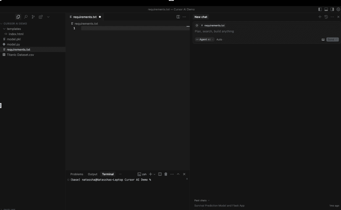Toggle the primary sidebar layout
The image size is (341, 210).
(x=320, y=9)
